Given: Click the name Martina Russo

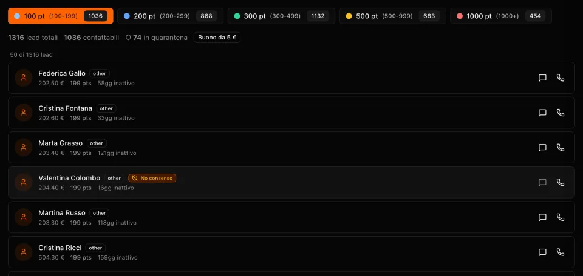Looking at the screenshot, I should pos(62,212).
